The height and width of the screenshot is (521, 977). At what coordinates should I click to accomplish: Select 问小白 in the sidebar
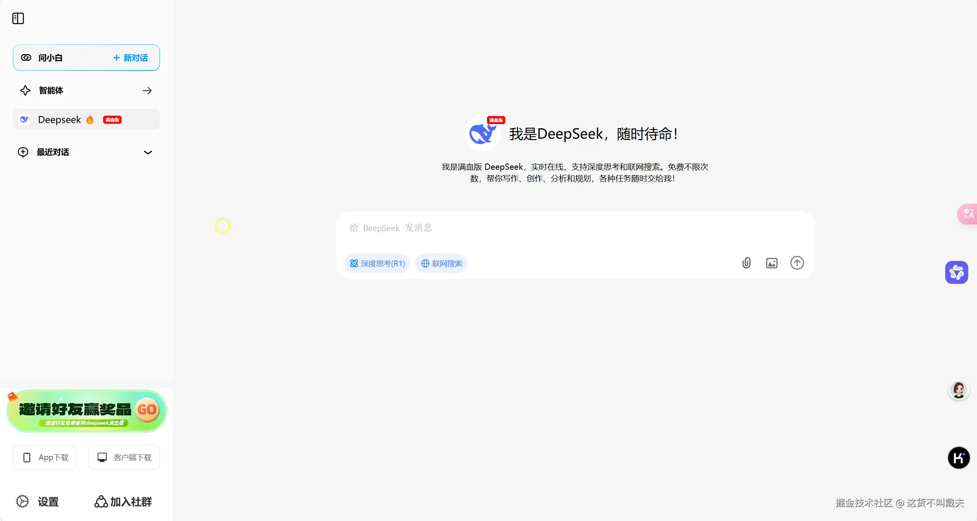[x=50, y=58]
